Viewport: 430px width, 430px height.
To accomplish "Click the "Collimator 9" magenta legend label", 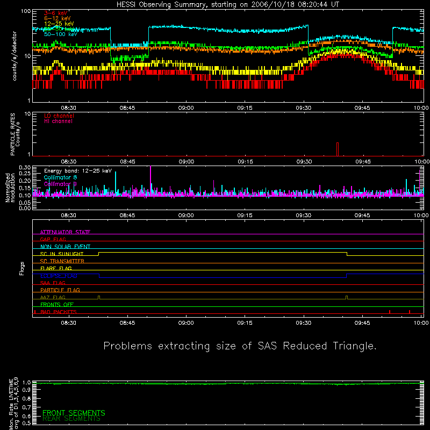I will click(60, 184).
